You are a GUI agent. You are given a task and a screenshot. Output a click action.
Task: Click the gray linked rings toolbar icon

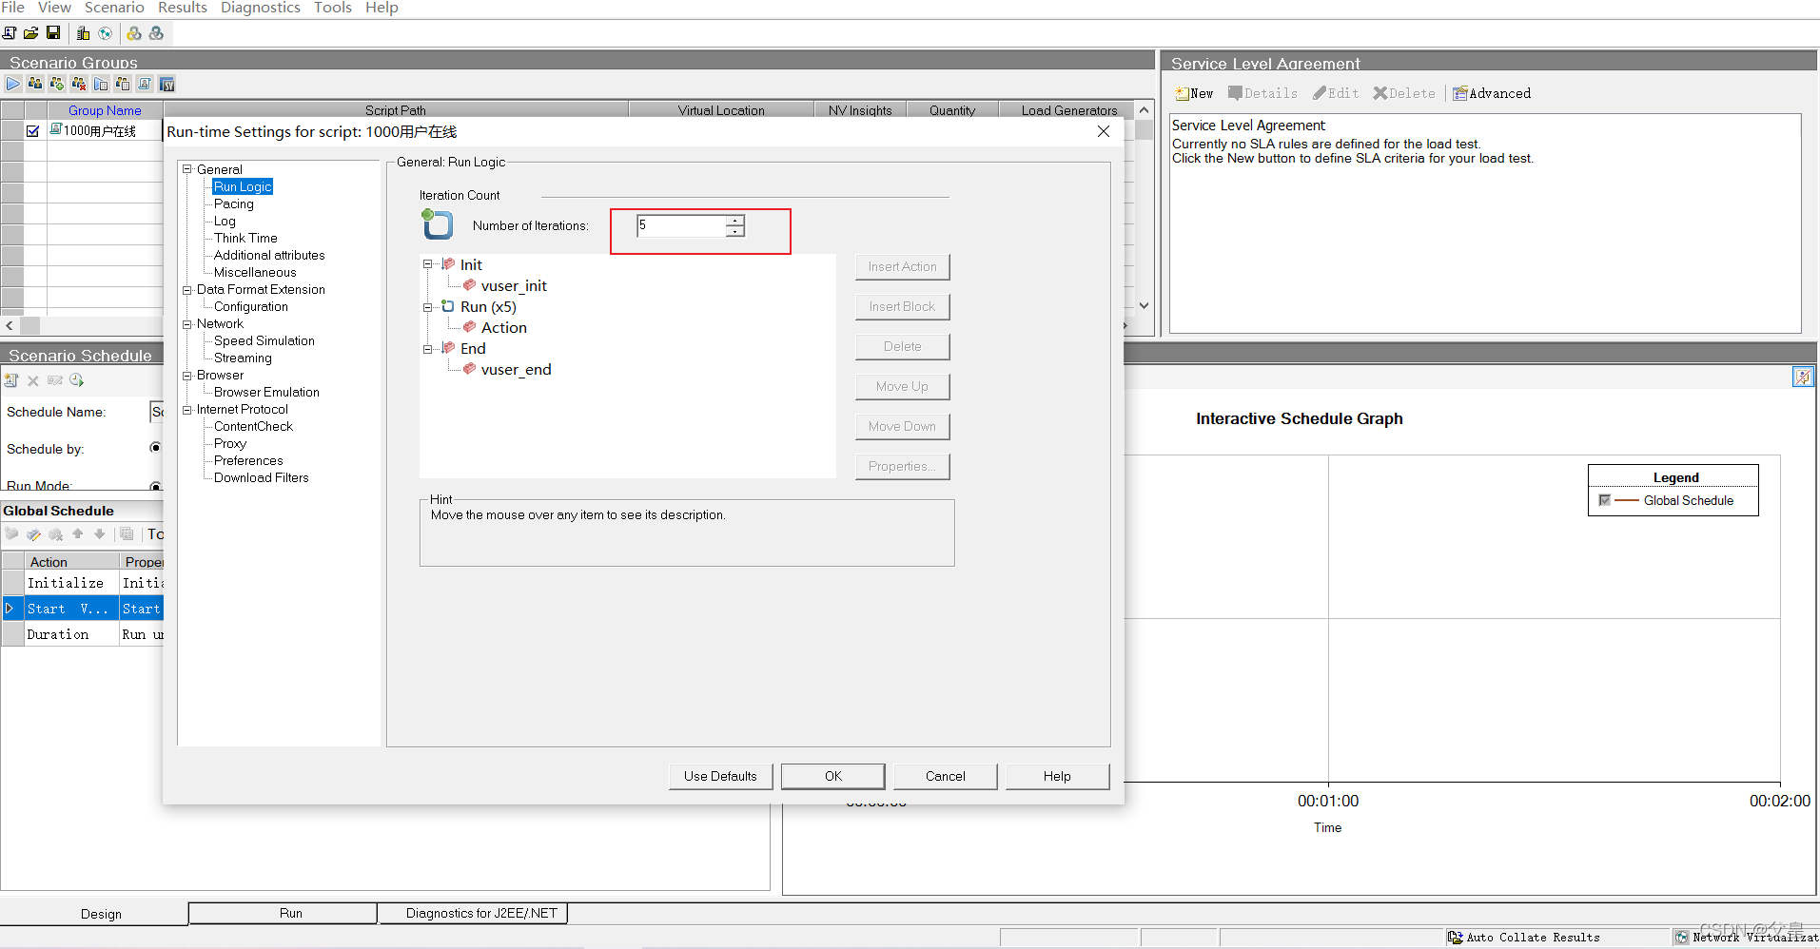[x=156, y=33]
